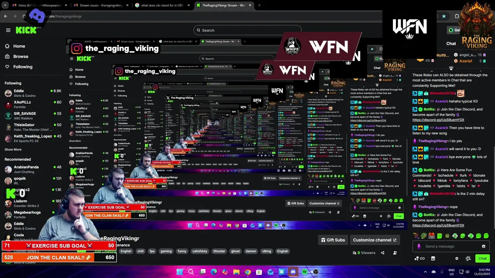Open recommended channel qoqsik
The image size is (495, 278).
click(x=33, y=180)
